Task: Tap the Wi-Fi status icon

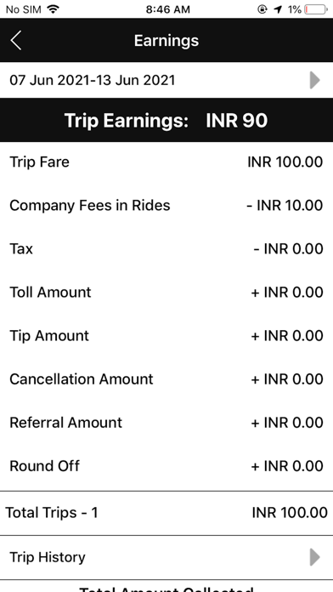Action: (54, 9)
